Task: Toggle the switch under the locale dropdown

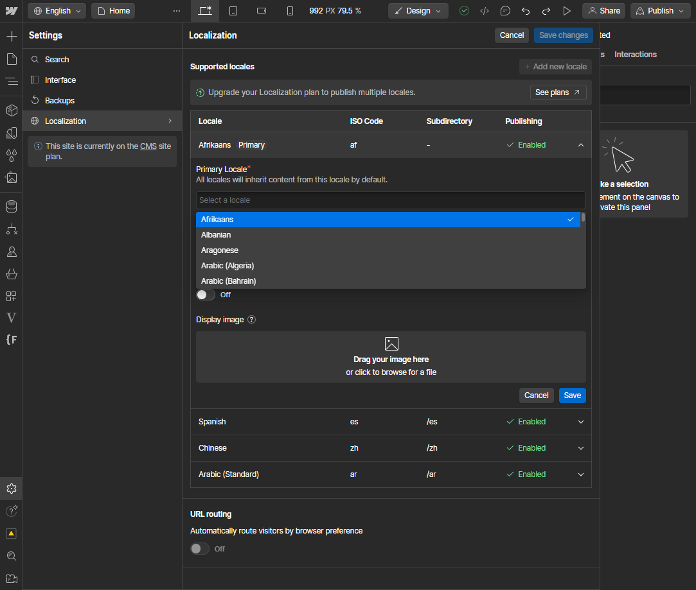Action: point(205,294)
